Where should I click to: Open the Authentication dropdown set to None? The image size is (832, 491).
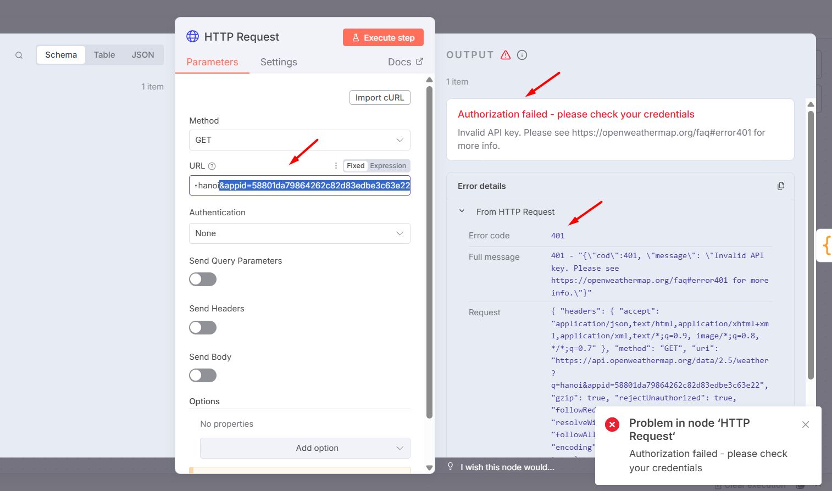(299, 233)
